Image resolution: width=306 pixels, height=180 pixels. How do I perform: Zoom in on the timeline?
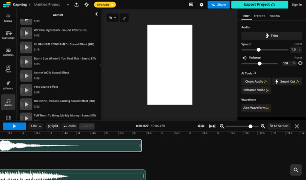tap(263, 126)
